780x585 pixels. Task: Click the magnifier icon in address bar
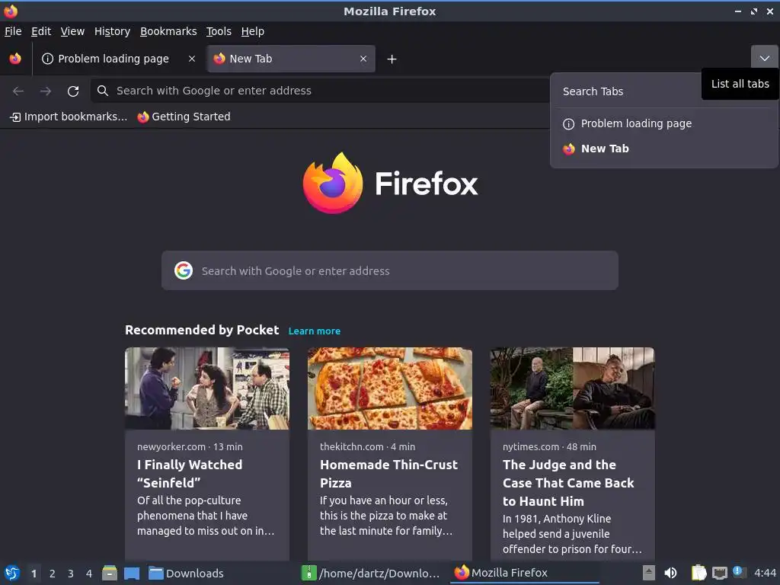tap(103, 91)
